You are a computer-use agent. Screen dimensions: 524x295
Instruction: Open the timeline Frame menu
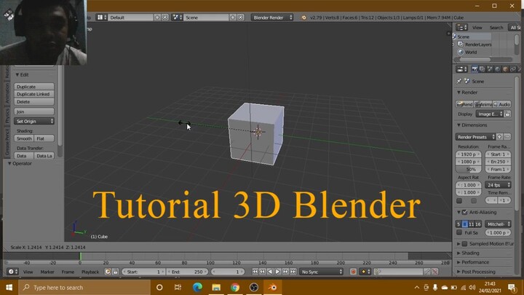[x=68, y=272]
